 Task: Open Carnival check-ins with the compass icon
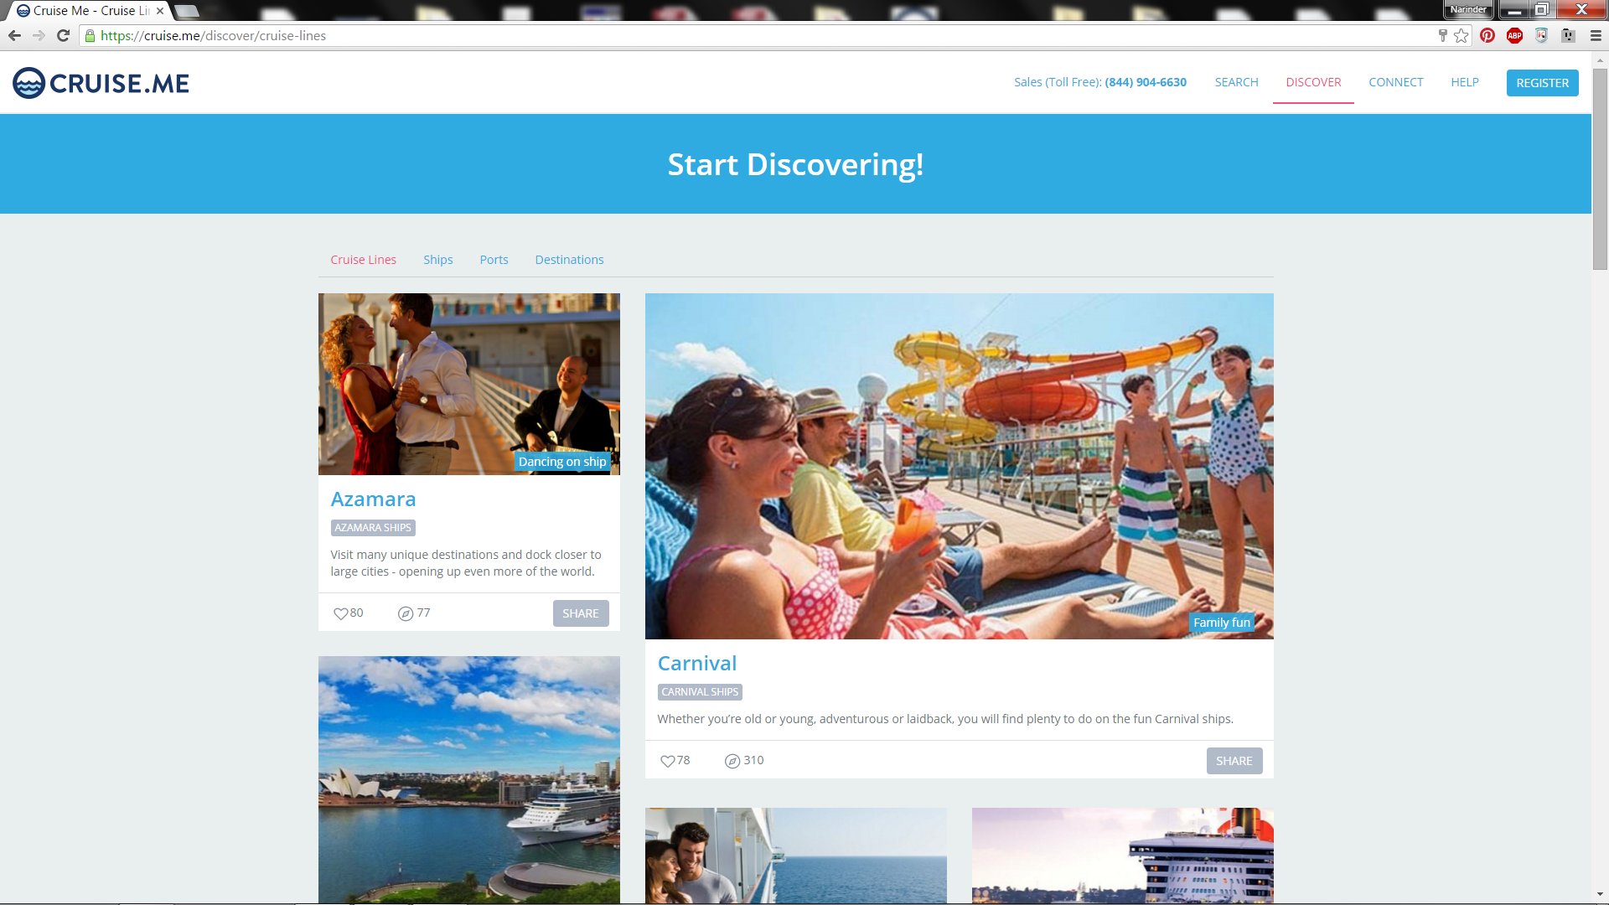(732, 760)
